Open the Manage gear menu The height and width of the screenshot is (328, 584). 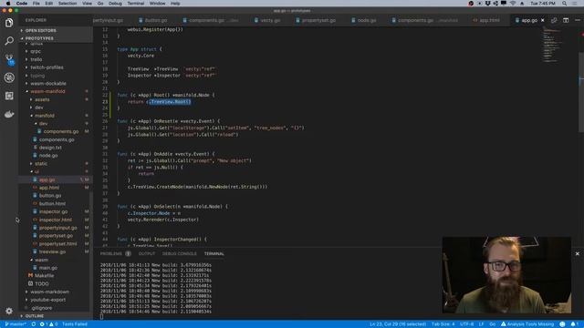[9, 311]
